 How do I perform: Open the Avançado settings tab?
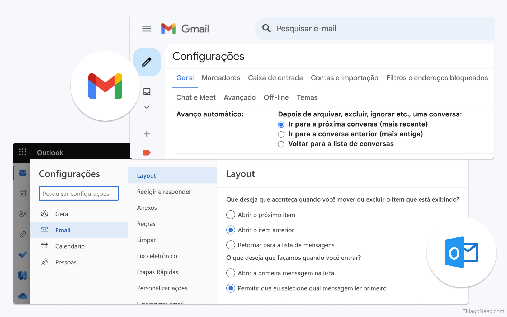tap(240, 97)
